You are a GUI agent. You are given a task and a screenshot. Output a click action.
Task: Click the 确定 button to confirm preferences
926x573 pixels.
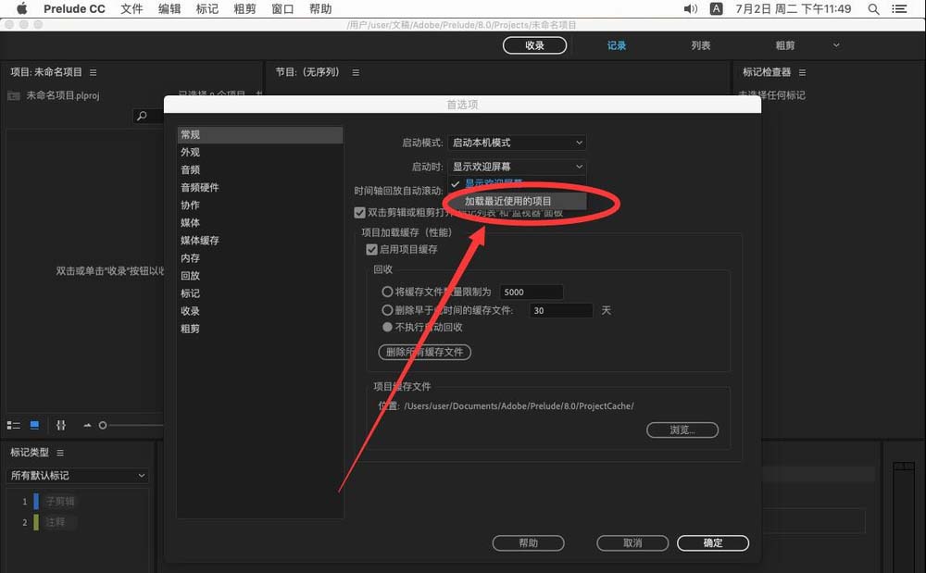[x=712, y=543]
